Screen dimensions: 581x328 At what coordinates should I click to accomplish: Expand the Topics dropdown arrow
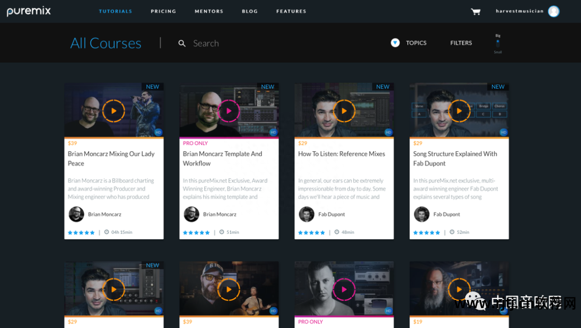pyautogui.click(x=395, y=43)
